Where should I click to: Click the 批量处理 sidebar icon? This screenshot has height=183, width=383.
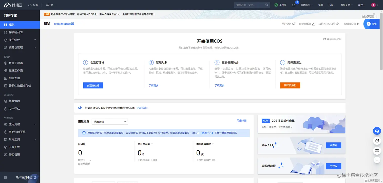[6, 78]
